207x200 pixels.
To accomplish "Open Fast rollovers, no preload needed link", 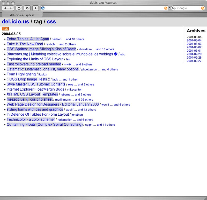I will [34, 64].
